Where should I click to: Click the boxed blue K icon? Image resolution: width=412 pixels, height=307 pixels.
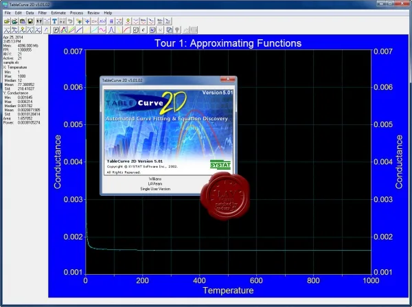coord(152,30)
